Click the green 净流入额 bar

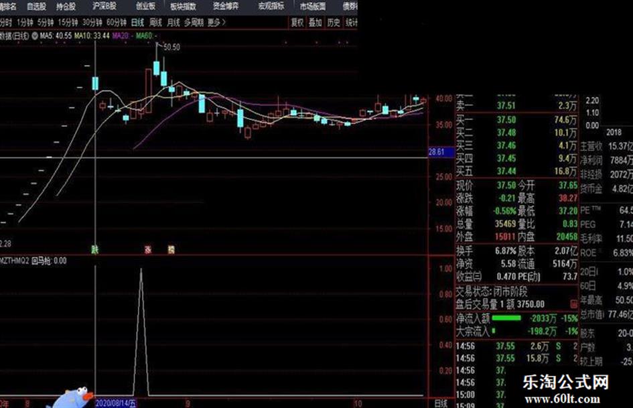pos(506,318)
